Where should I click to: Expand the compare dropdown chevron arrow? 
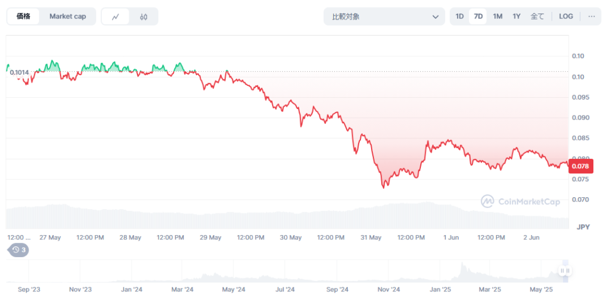(x=436, y=17)
